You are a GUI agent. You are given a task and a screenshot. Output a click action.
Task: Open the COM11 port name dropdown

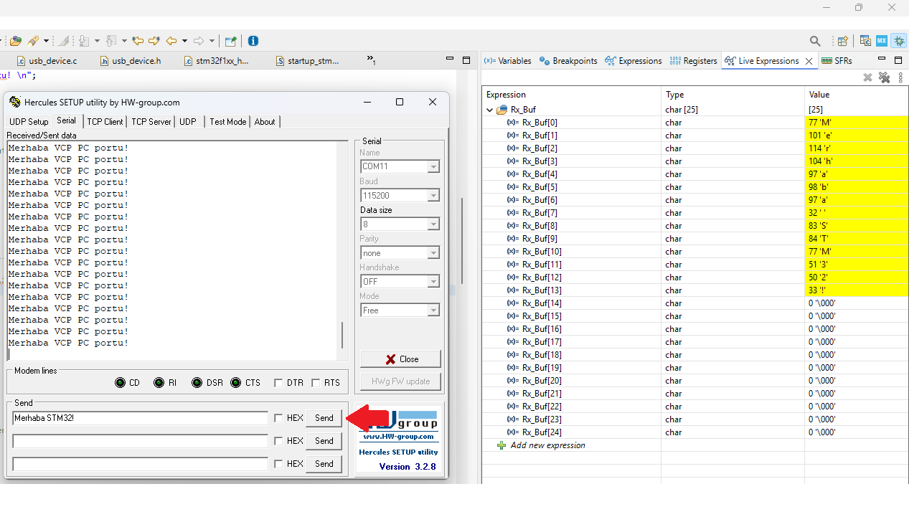[433, 166]
